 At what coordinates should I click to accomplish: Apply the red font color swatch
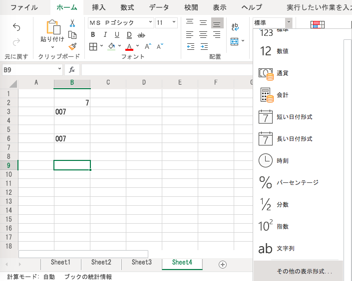click(x=129, y=47)
